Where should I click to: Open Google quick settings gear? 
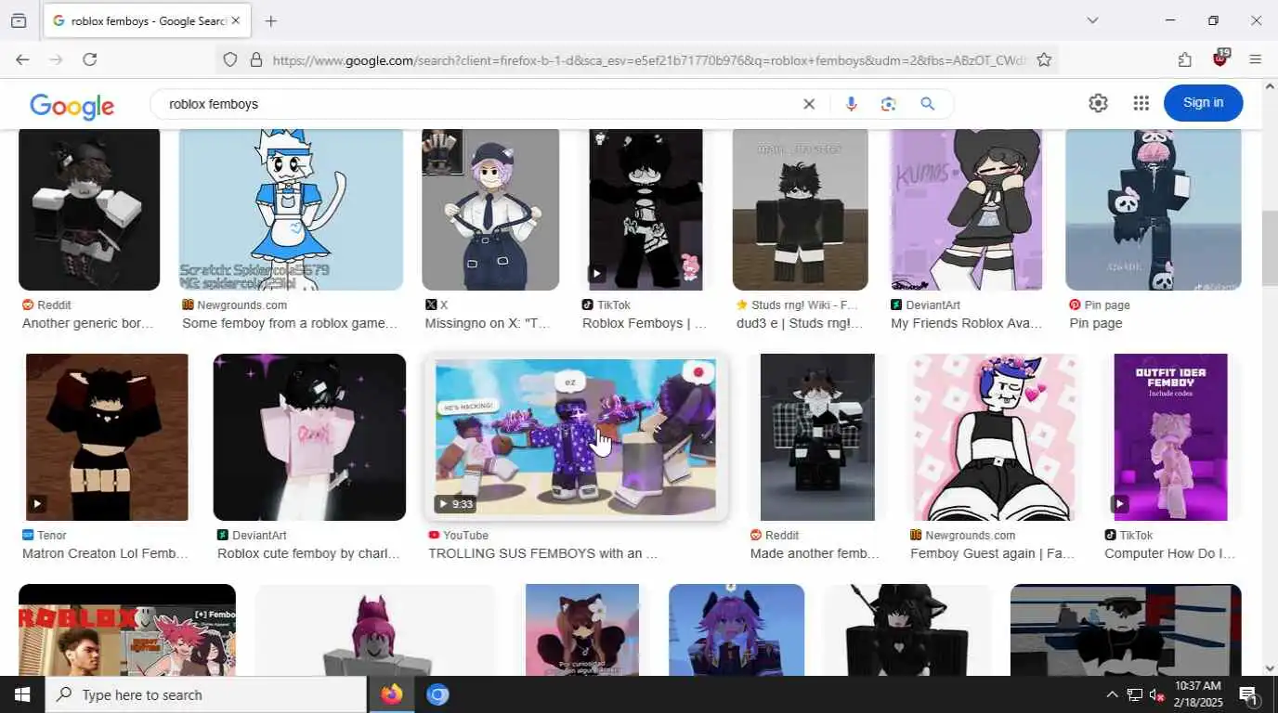[x=1099, y=103]
